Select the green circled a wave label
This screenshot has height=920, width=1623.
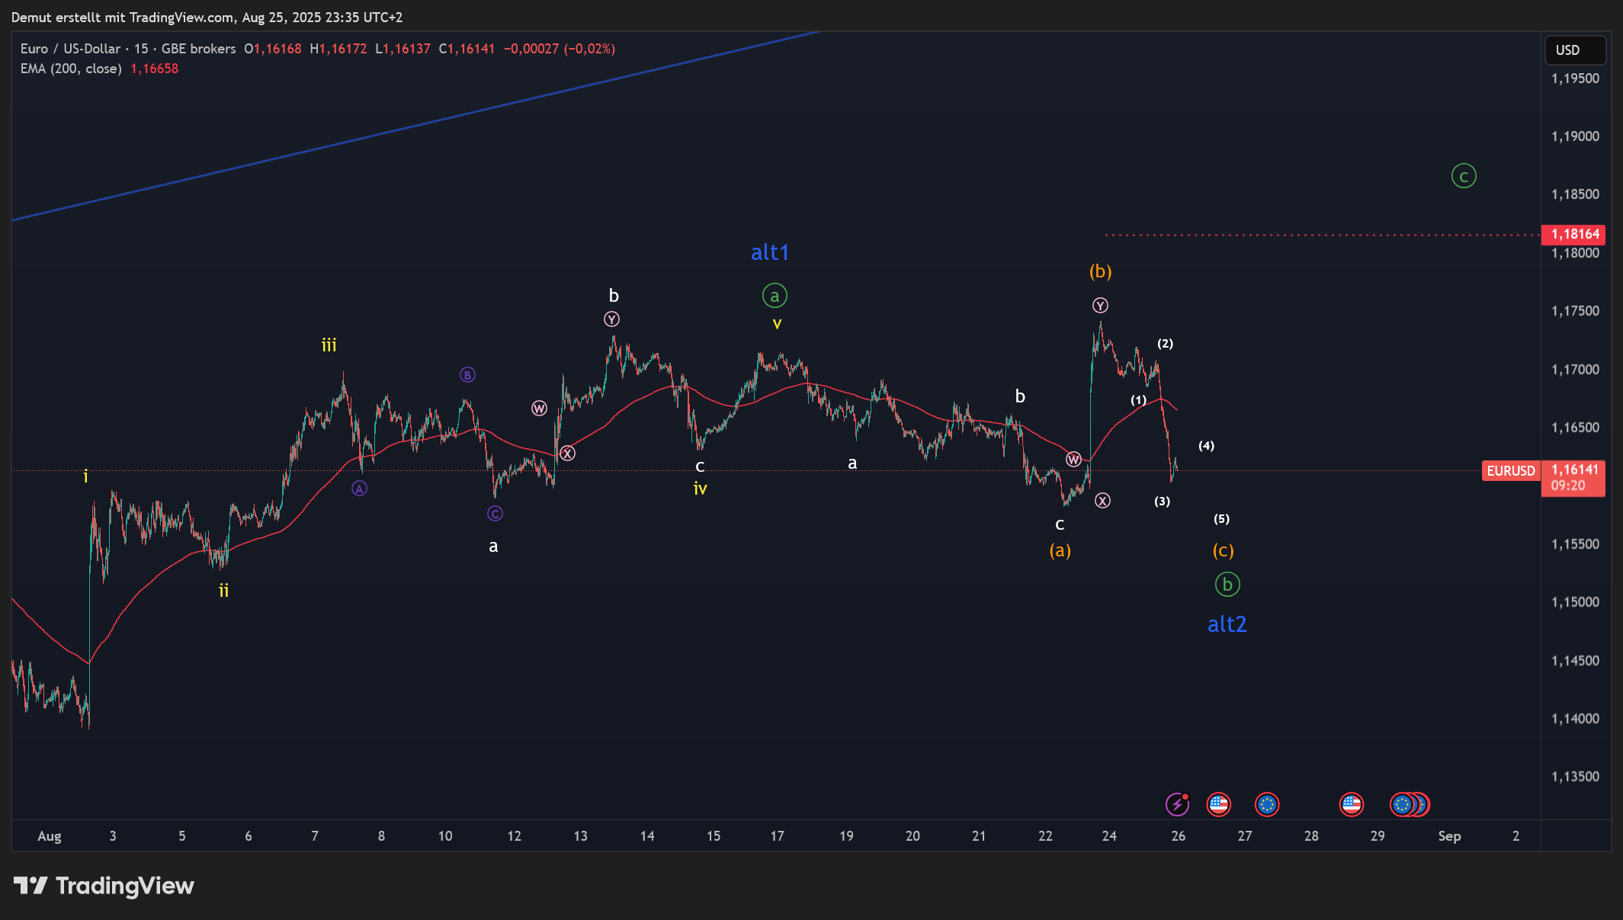point(775,296)
